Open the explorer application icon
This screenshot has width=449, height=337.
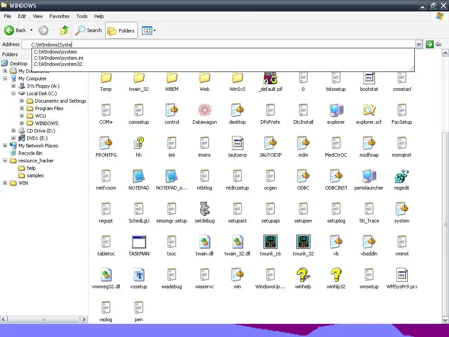336,110
